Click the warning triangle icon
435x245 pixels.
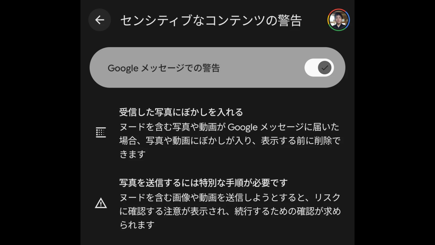[x=101, y=203]
